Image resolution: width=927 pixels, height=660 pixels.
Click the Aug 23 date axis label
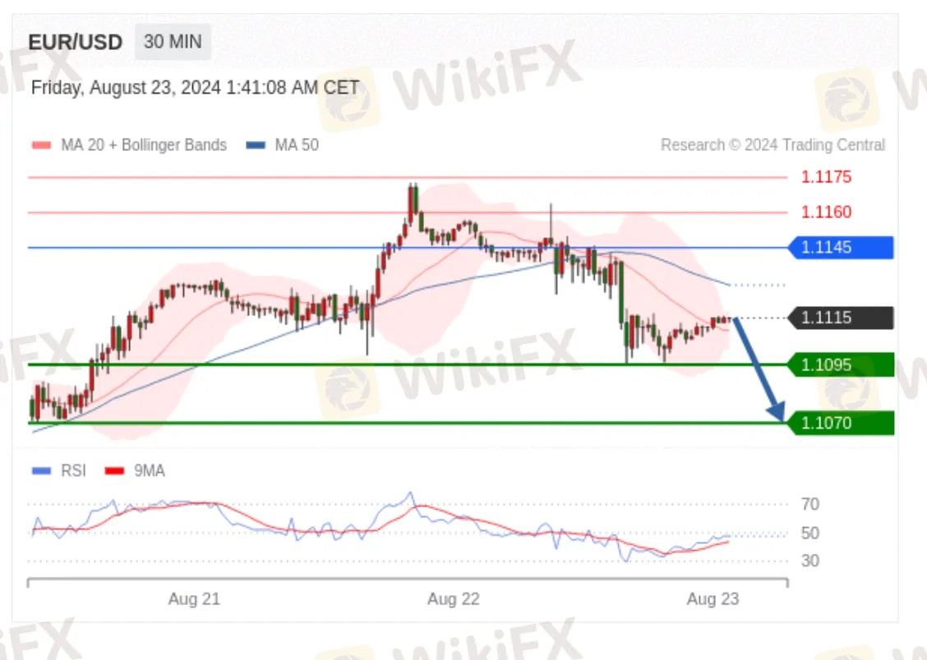pos(713,599)
